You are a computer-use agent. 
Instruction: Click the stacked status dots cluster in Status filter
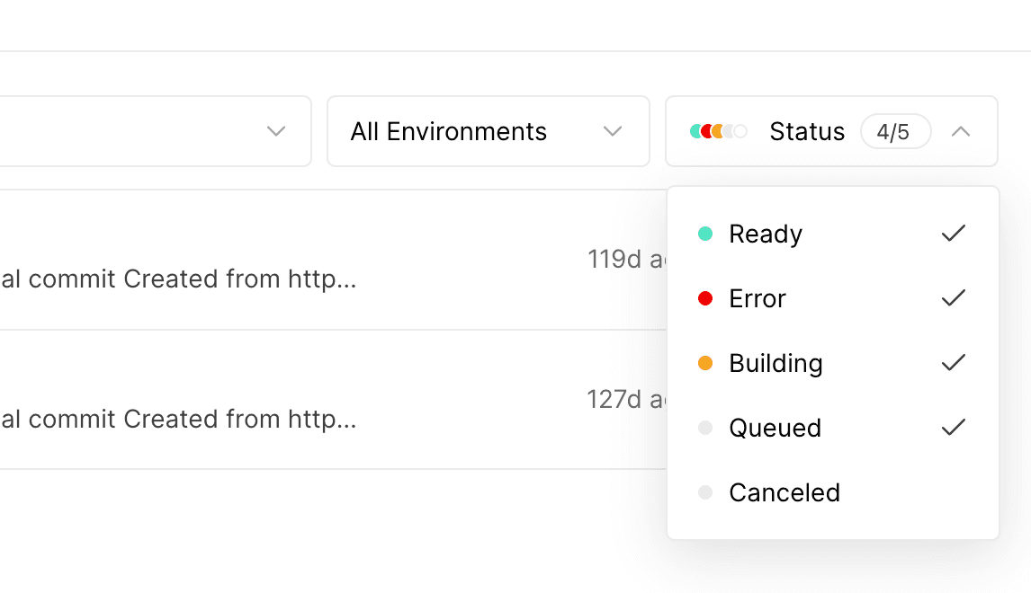(715, 131)
